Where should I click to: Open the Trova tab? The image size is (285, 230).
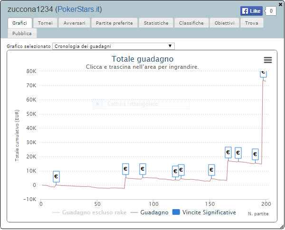(252, 23)
